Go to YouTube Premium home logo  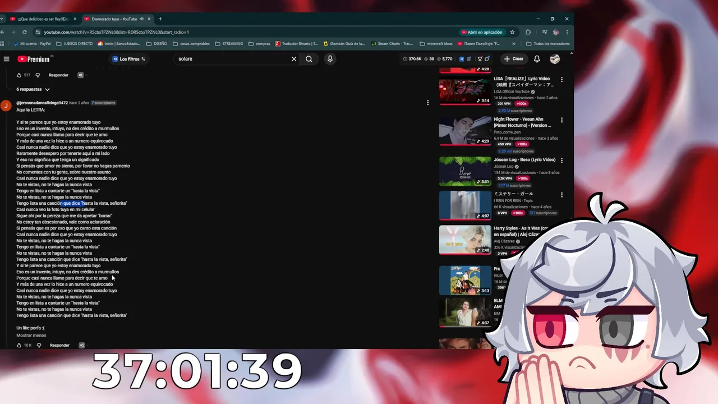34,59
